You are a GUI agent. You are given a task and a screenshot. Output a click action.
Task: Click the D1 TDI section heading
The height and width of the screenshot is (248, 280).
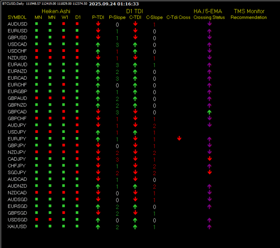(x=134, y=11)
